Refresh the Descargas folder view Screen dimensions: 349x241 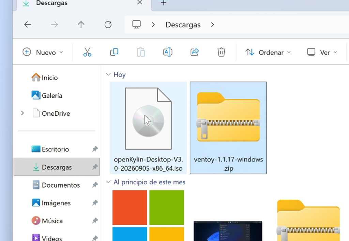(x=108, y=25)
